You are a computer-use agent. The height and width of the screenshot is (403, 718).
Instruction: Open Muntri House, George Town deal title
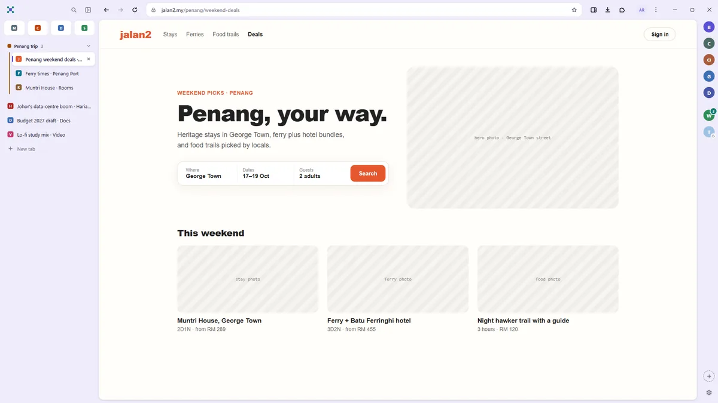(219, 321)
